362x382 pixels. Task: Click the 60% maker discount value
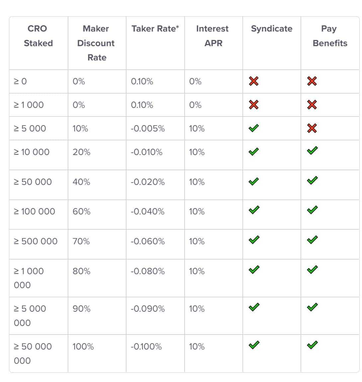[81, 212]
